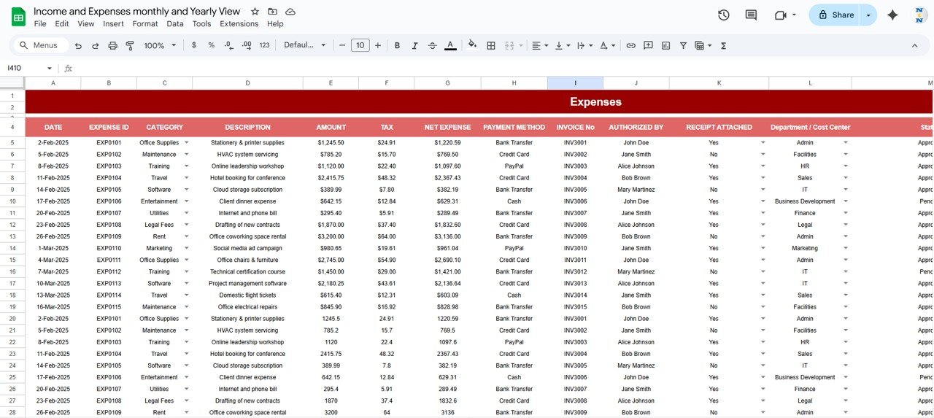Insert a chart from toolbar

(x=665, y=45)
